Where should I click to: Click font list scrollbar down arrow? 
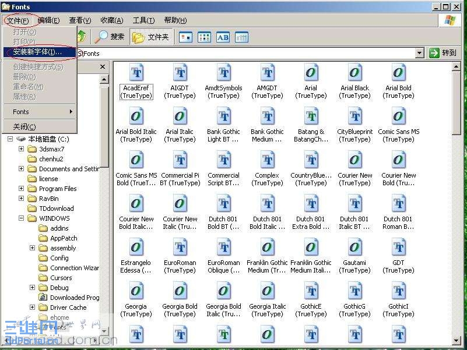pyautogui.click(x=456, y=340)
